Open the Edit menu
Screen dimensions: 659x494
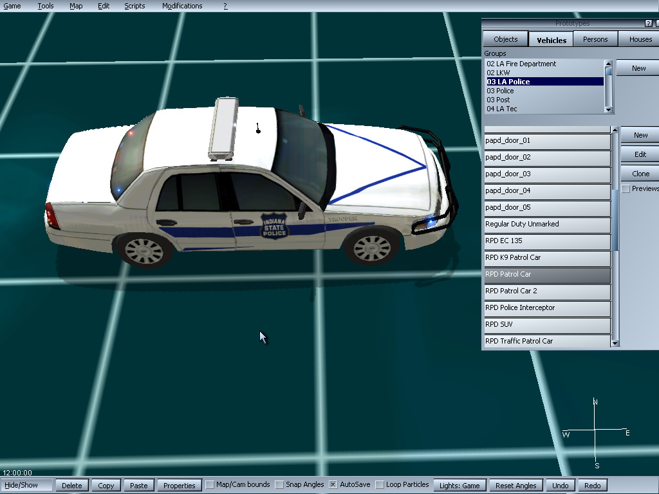coord(104,6)
